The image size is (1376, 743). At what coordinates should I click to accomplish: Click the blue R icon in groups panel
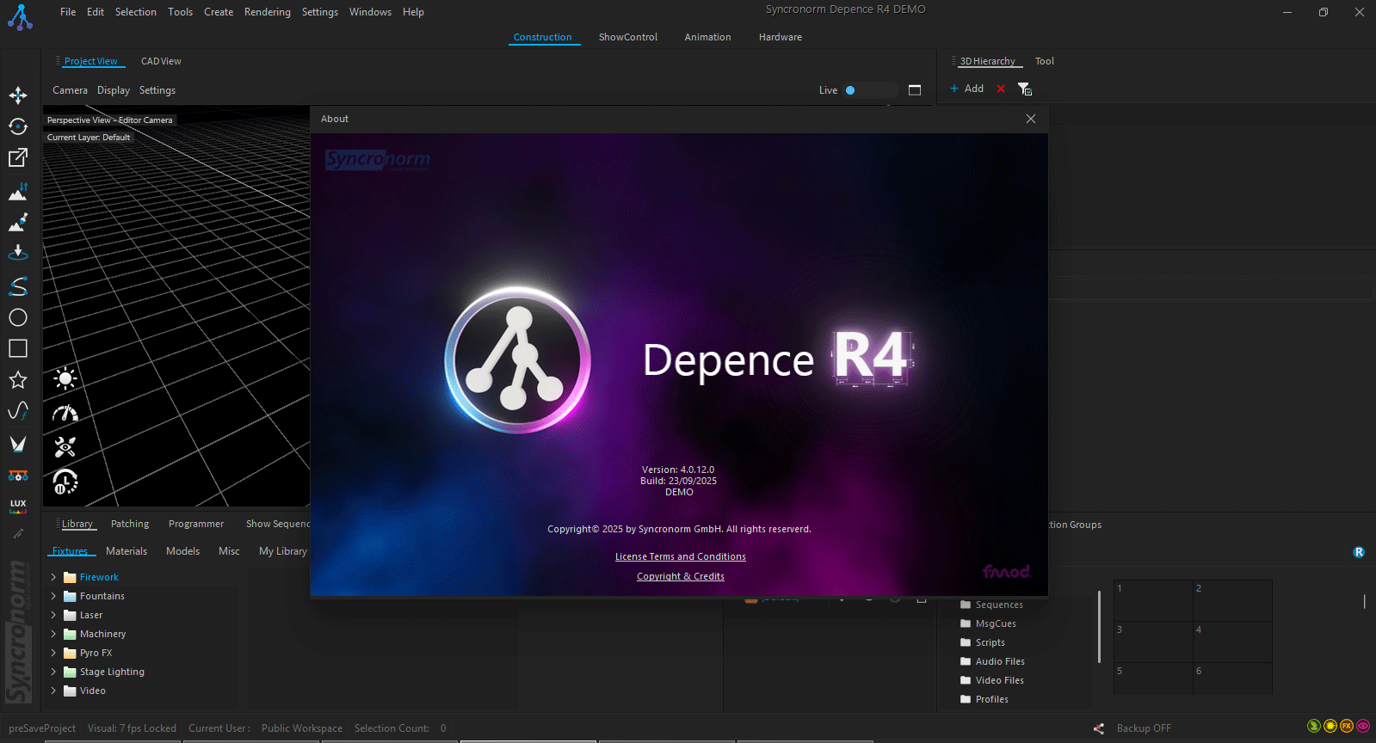[x=1359, y=552]
